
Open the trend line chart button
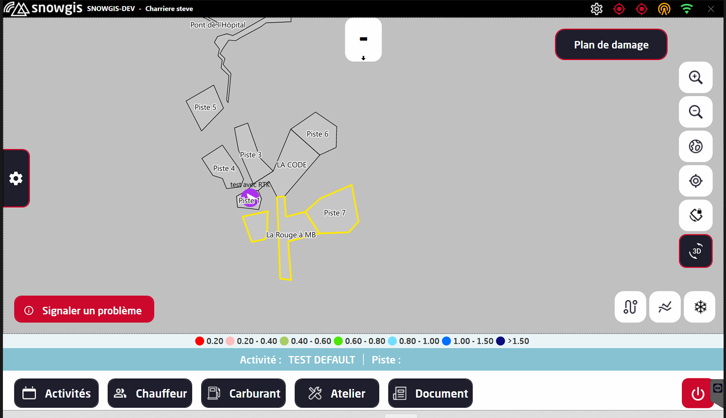664,307
